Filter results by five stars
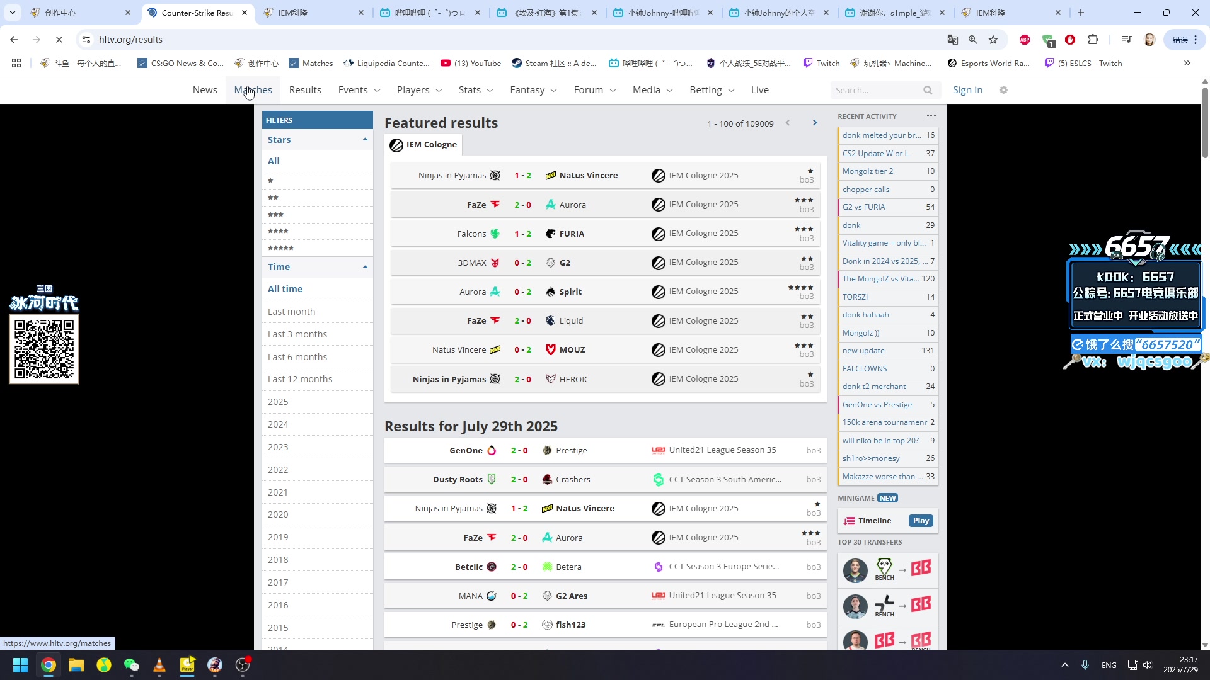 318,248
